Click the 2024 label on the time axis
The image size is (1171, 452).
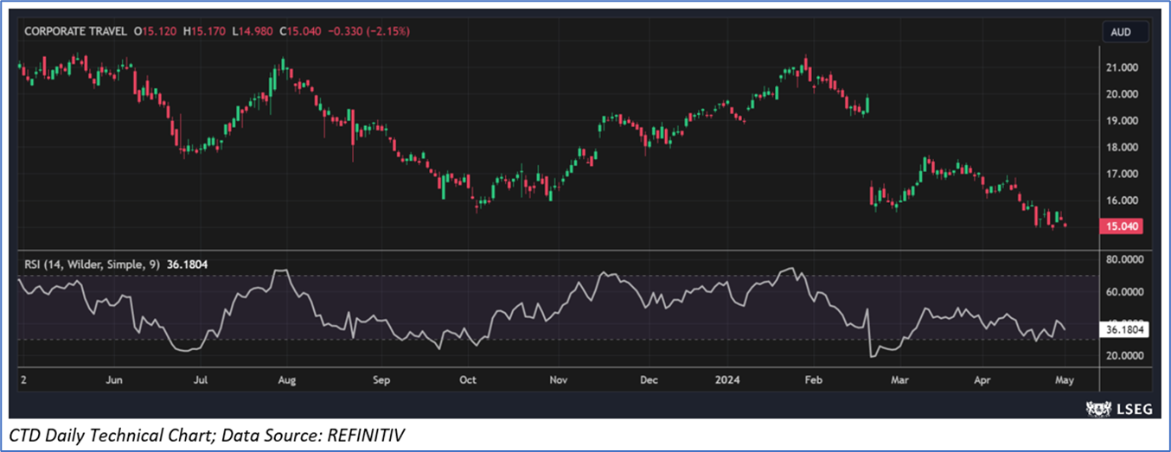pyautogui.click(x=727, y=379)
